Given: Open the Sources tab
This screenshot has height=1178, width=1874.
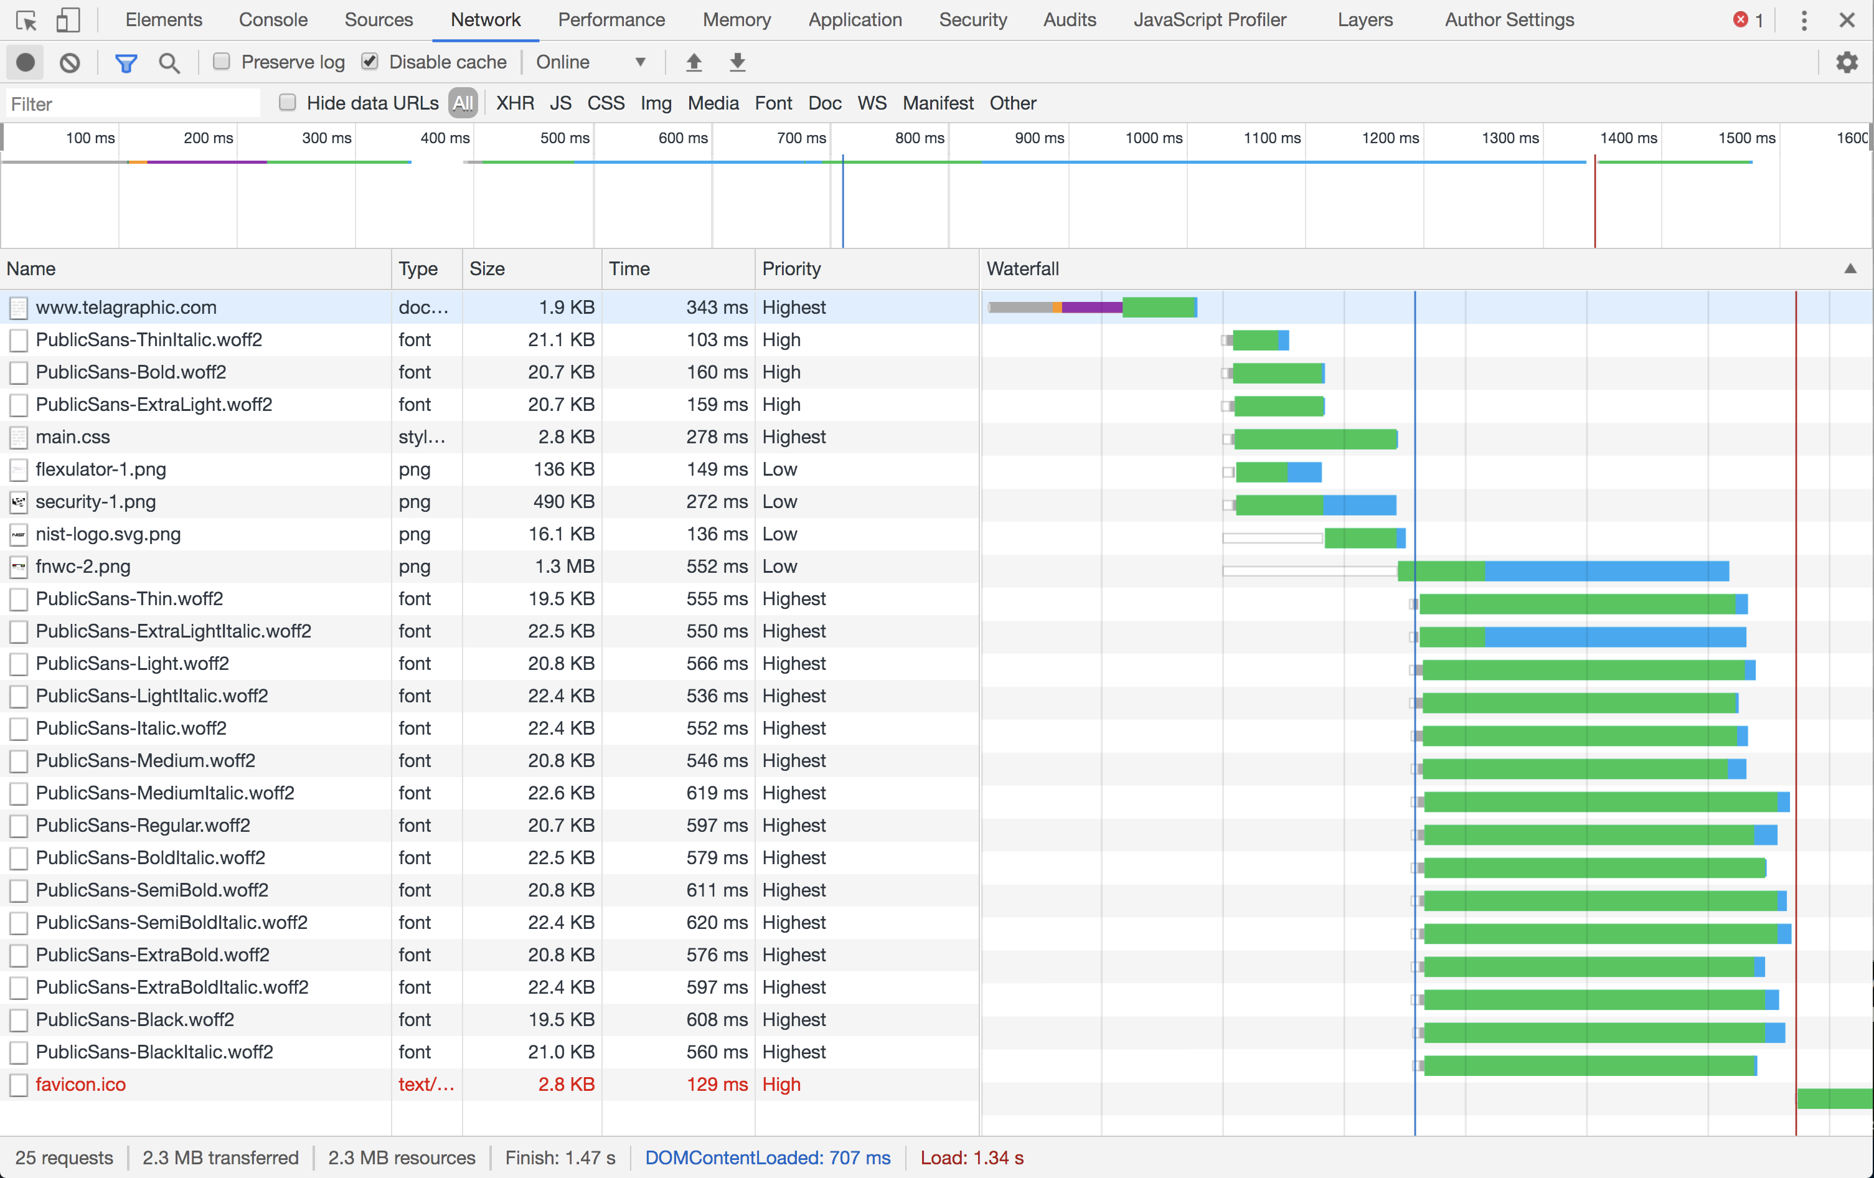Looking at the screenshot, I should click(x=379, y=20).
